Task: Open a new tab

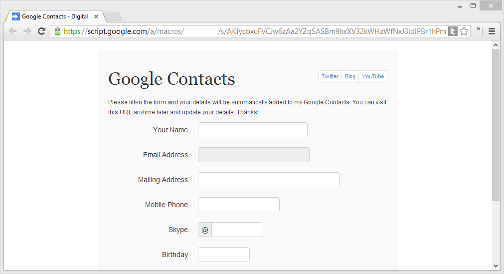Action: point(114,16)
